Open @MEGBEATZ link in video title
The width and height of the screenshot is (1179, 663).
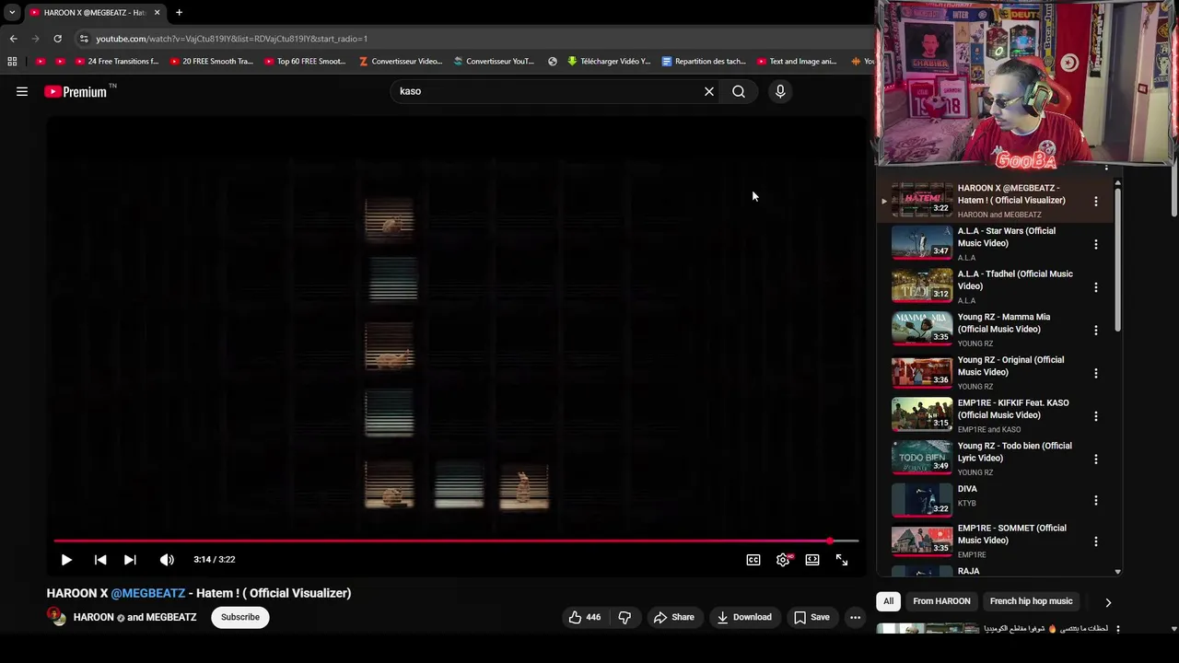pyautogui.click(x=148, y=593)
